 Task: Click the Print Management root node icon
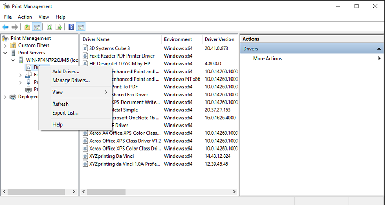[5, 38]
